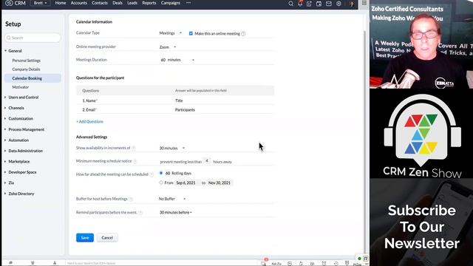
Task: Click help icon for remind participants
Action: pyautogui.click(x=140, y=213)
